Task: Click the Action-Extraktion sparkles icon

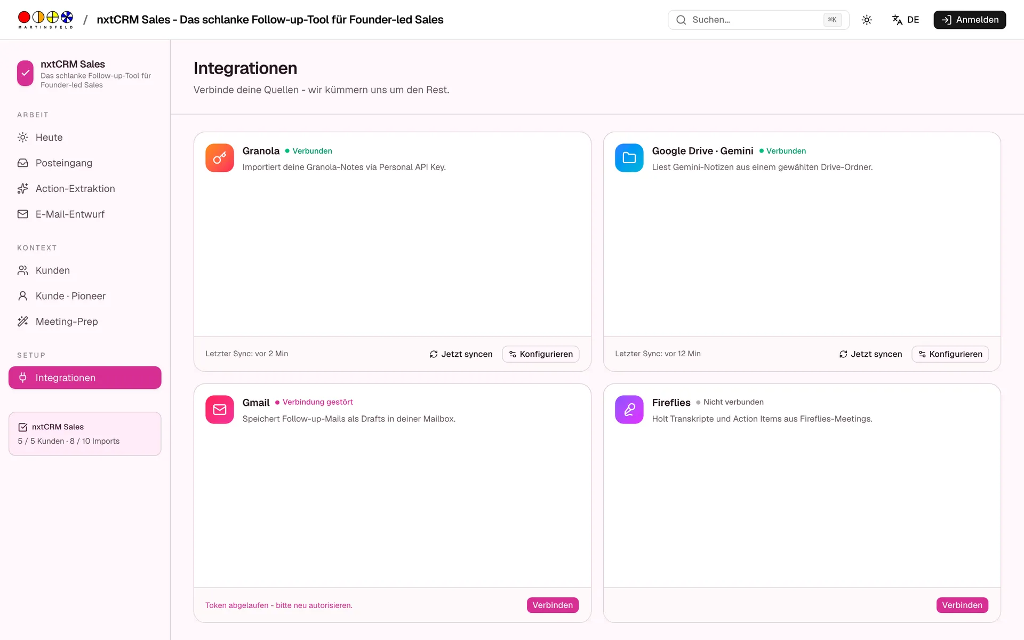Action: point(22,189)
